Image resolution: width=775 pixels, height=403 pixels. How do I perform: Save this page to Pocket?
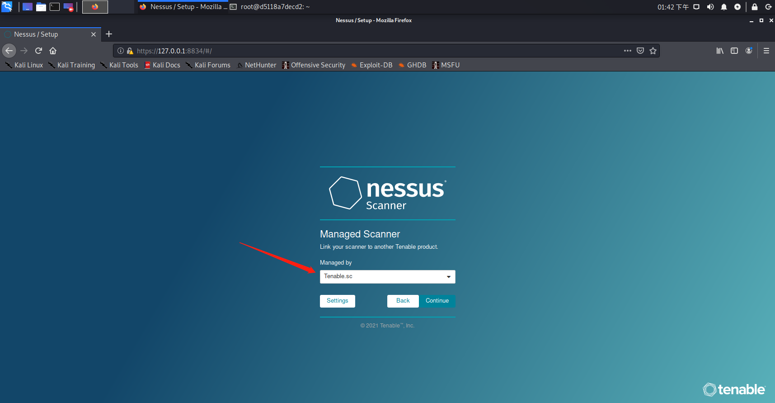click(640, 51)
